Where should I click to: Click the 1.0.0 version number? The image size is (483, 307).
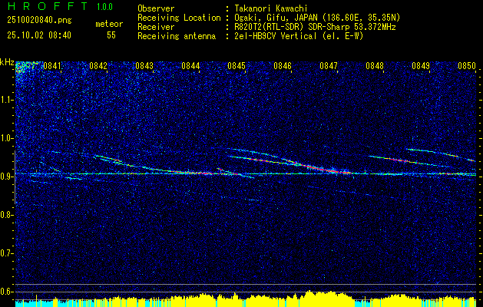(x=104, y=7)
